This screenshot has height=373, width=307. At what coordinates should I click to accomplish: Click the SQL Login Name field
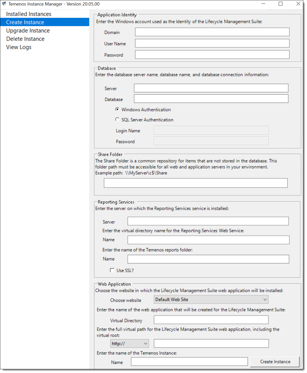(x=211, y=130)
